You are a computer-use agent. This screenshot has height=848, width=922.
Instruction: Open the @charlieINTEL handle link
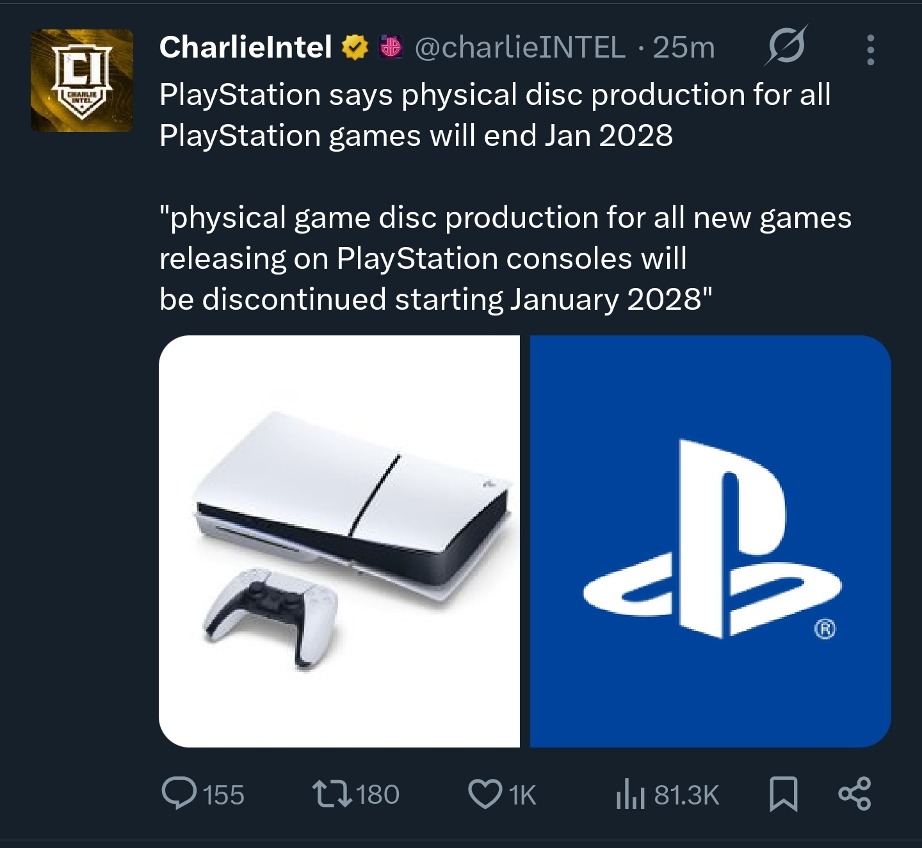pos(520,47)
